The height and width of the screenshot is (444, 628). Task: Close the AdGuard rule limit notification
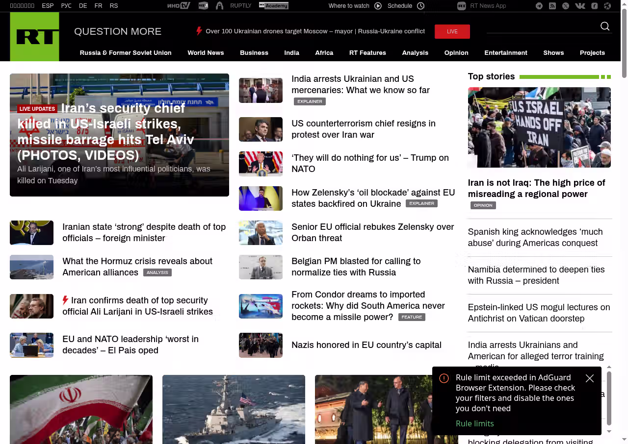click(x=590, y=378)
